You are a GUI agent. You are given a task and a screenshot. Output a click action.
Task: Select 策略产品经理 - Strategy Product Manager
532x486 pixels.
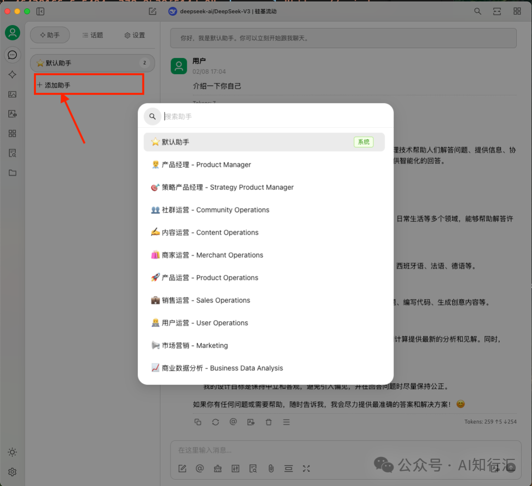[265, 187]
